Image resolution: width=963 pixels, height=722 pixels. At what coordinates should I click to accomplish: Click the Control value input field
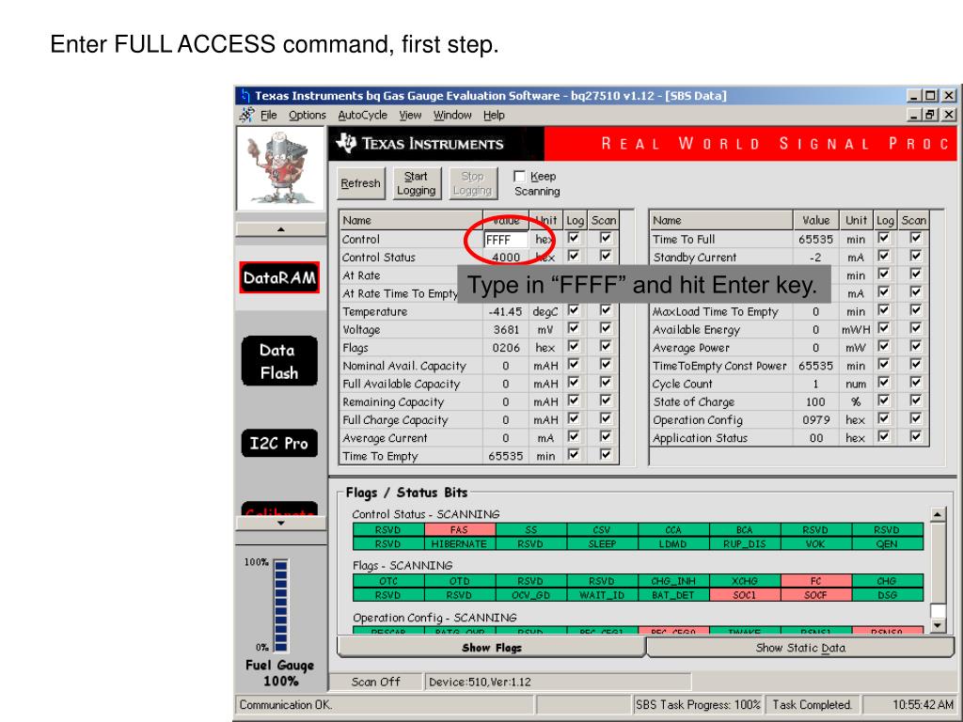coord(506,240)
